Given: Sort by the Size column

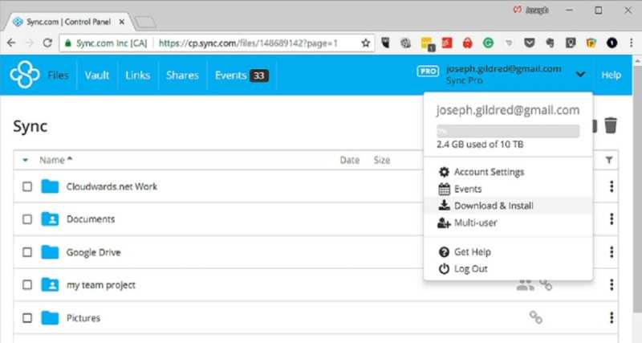Looking at the screenshot, I should (382, 160).
